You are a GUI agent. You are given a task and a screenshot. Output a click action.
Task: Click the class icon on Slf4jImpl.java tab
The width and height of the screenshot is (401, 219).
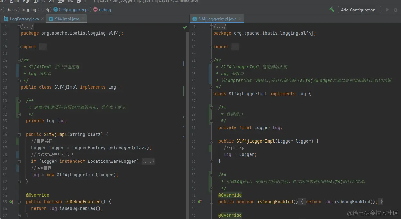point(51,19)
